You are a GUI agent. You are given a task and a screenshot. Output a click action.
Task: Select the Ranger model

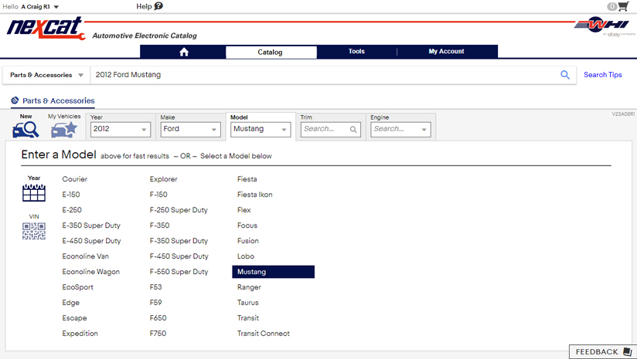(x=249, y=286)
